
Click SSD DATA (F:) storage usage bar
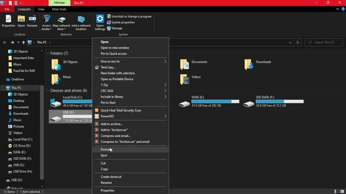280,101
